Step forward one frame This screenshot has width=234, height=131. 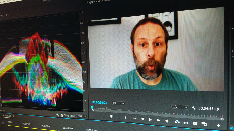(158, 120)
